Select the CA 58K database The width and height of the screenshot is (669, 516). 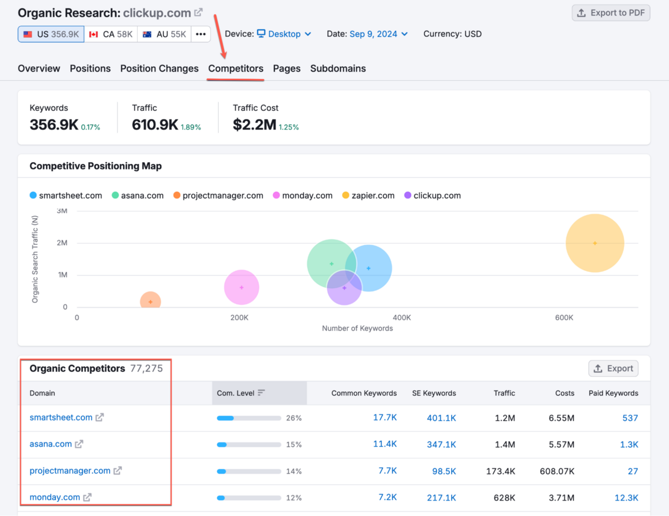(x=111, y=34)
